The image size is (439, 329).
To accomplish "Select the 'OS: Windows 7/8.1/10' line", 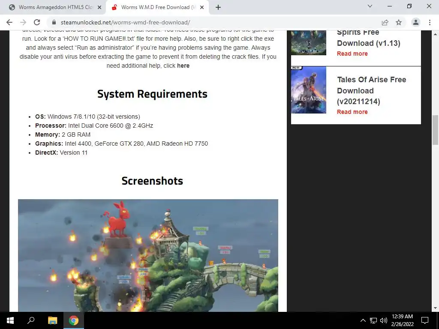I will point(87,117).
